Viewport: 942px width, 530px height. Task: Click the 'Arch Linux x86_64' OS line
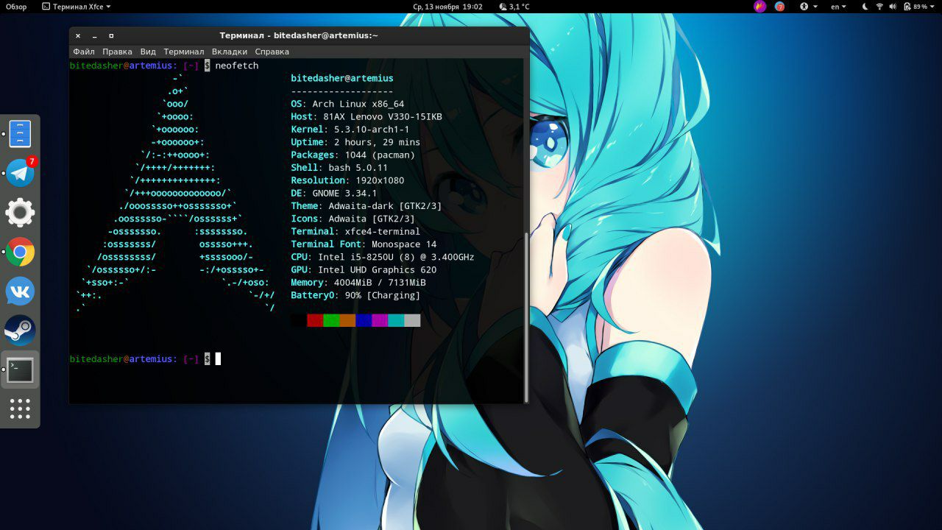coord(347,104)
